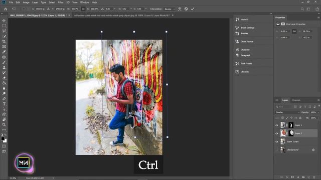
Task: Toggle lock transparent pixels
Action: click(x=282, y=118)
